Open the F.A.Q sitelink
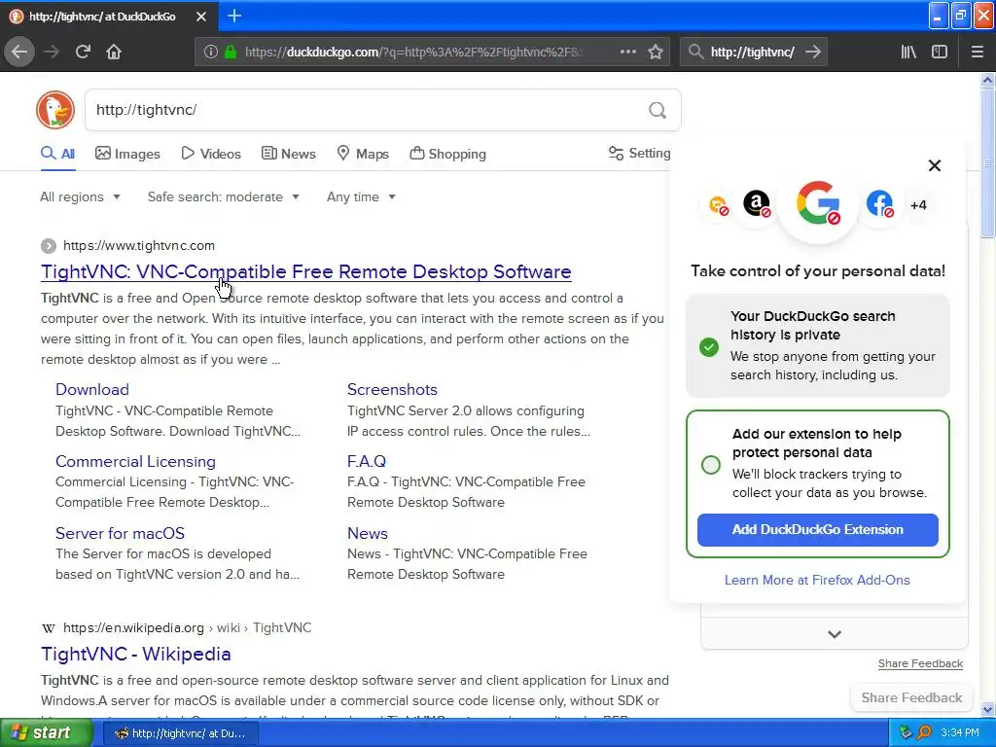The width and height of the screenshot is (996, 747). 367,461
